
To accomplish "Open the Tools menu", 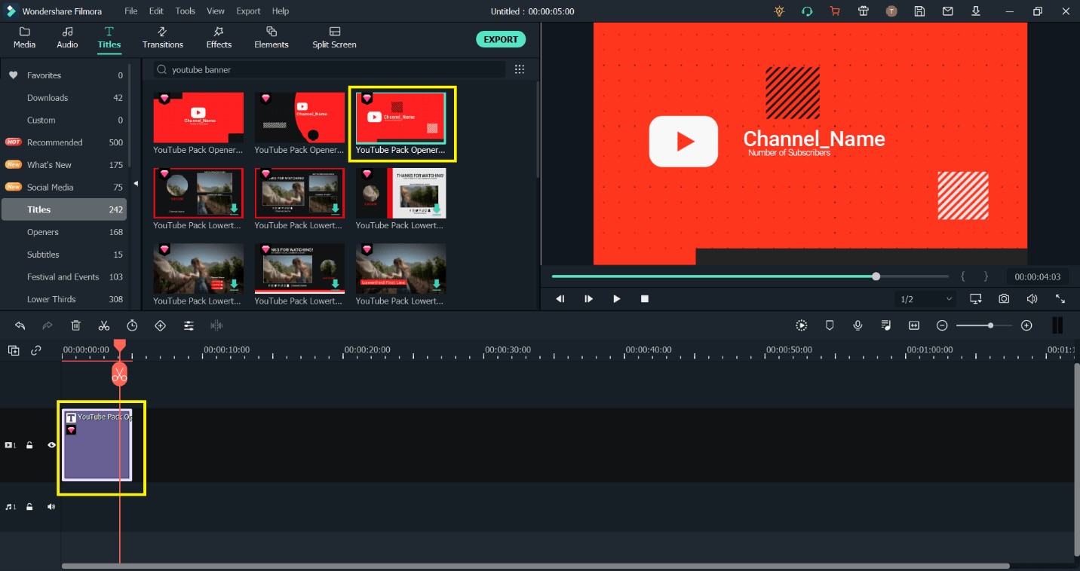I will 185,11.
